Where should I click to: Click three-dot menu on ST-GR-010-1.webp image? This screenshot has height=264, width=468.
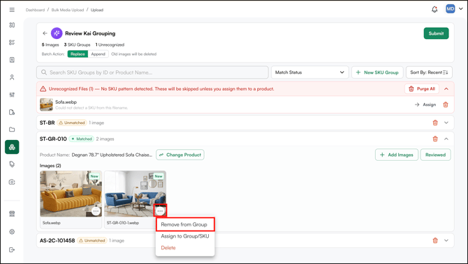click(160, 211)
